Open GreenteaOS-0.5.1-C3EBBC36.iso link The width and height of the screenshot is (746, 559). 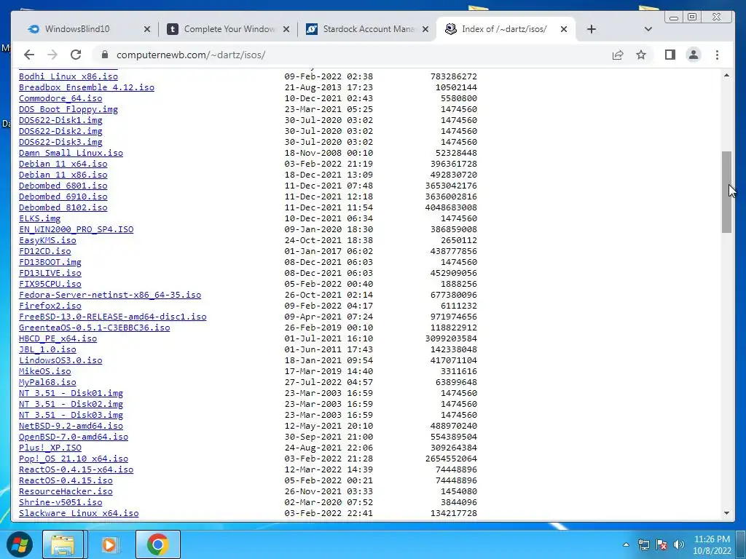pyautogui.click(x=94, y=328)
